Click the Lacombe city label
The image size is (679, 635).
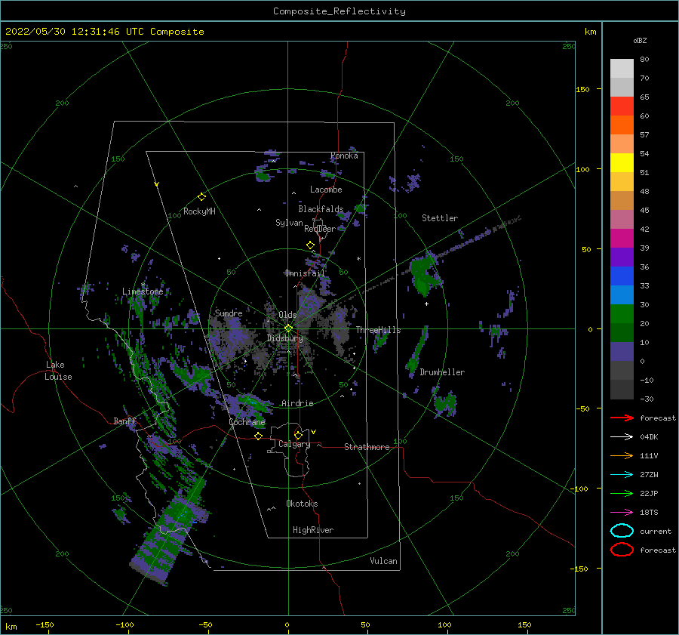(326, 190)
